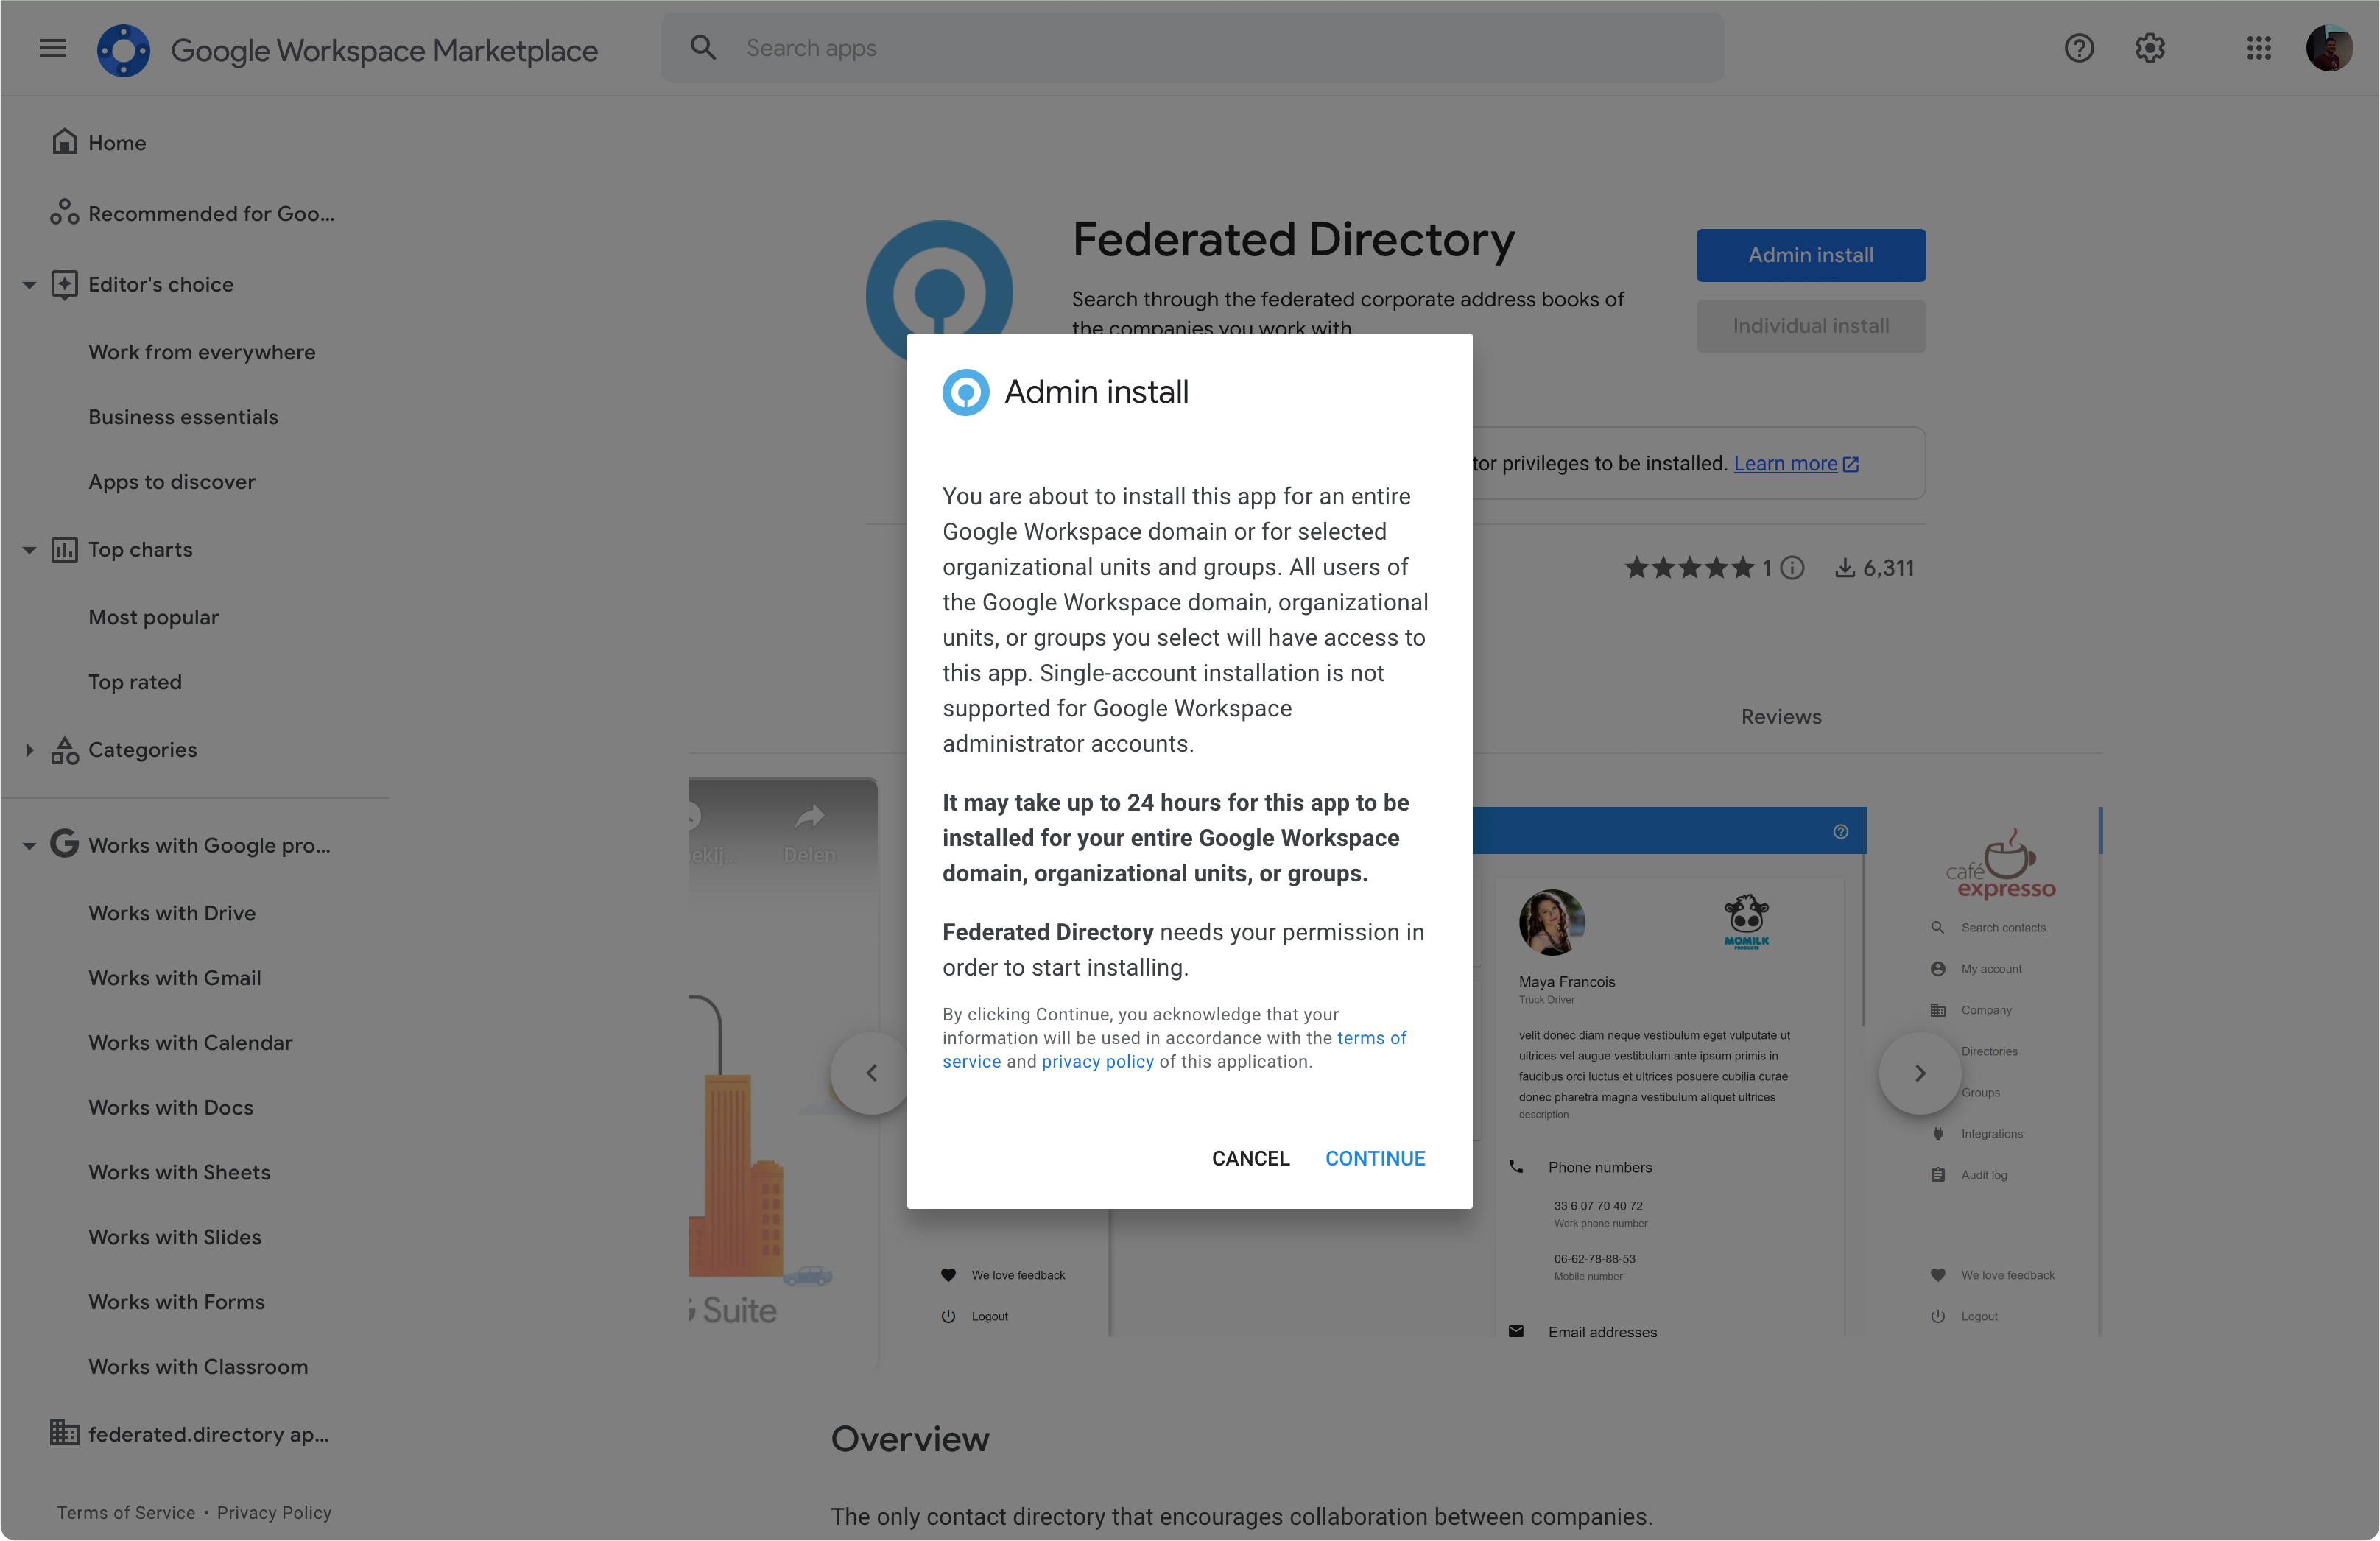
Task: Open the settings gear icon
Action: 2149,47
